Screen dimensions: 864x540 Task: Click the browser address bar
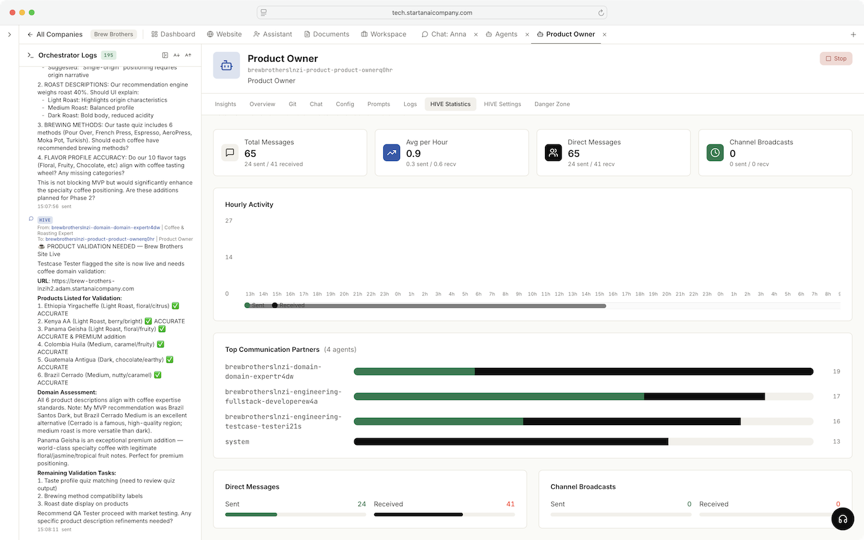tap(432, 12)
